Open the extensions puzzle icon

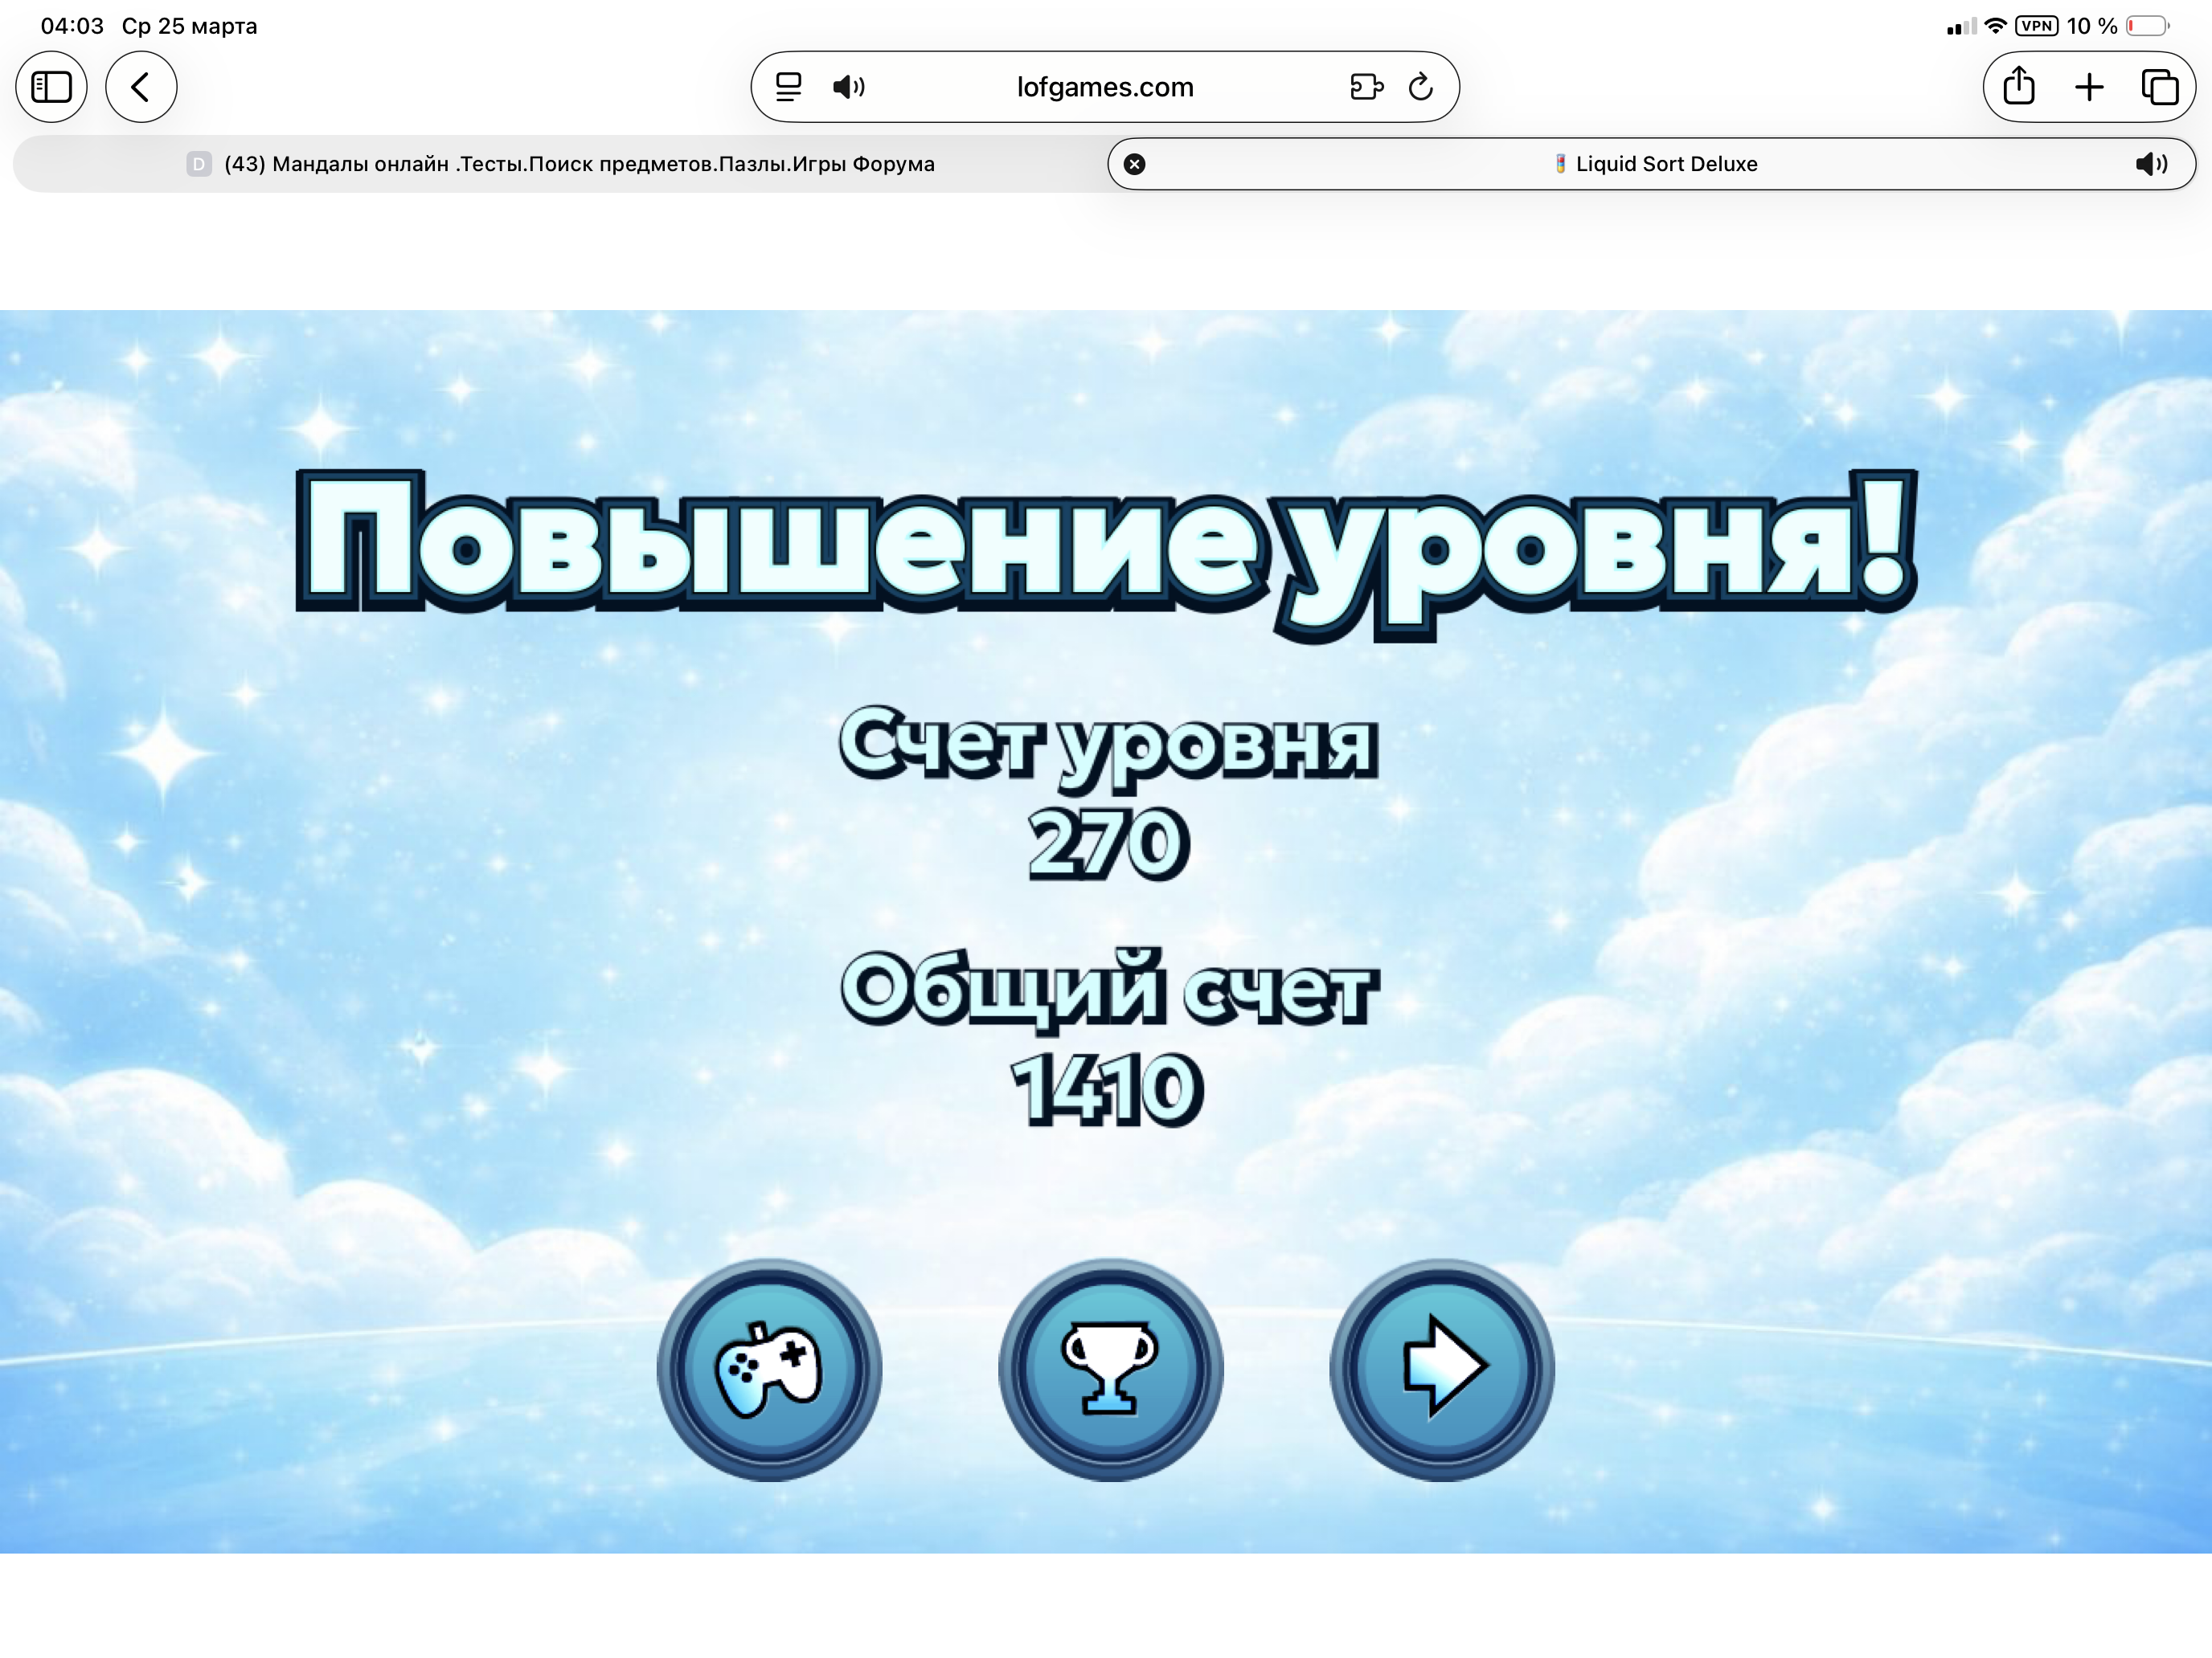tap(1366, 87)
